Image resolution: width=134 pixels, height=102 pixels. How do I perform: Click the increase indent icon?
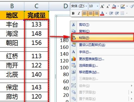coord(117,13)
